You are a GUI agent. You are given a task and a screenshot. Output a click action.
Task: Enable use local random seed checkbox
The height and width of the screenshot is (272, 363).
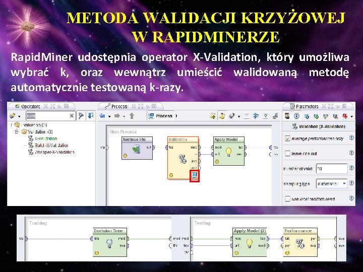(287, 198)
